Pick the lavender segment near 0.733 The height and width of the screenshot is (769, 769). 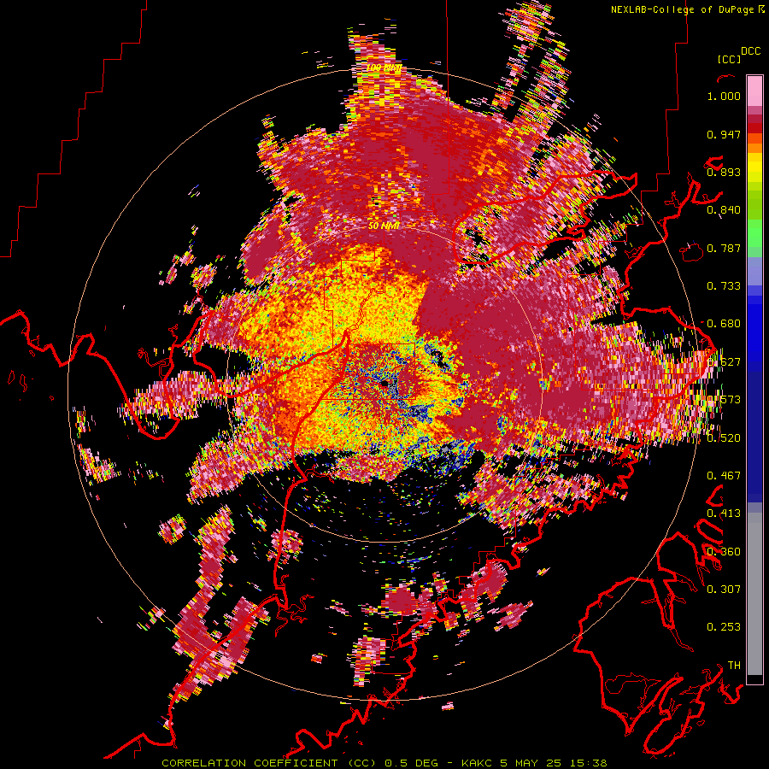pos(754,271)
